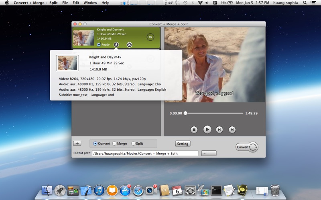Open Terminal from the Dock
The image size is (321, 200).
coord(217,191)
